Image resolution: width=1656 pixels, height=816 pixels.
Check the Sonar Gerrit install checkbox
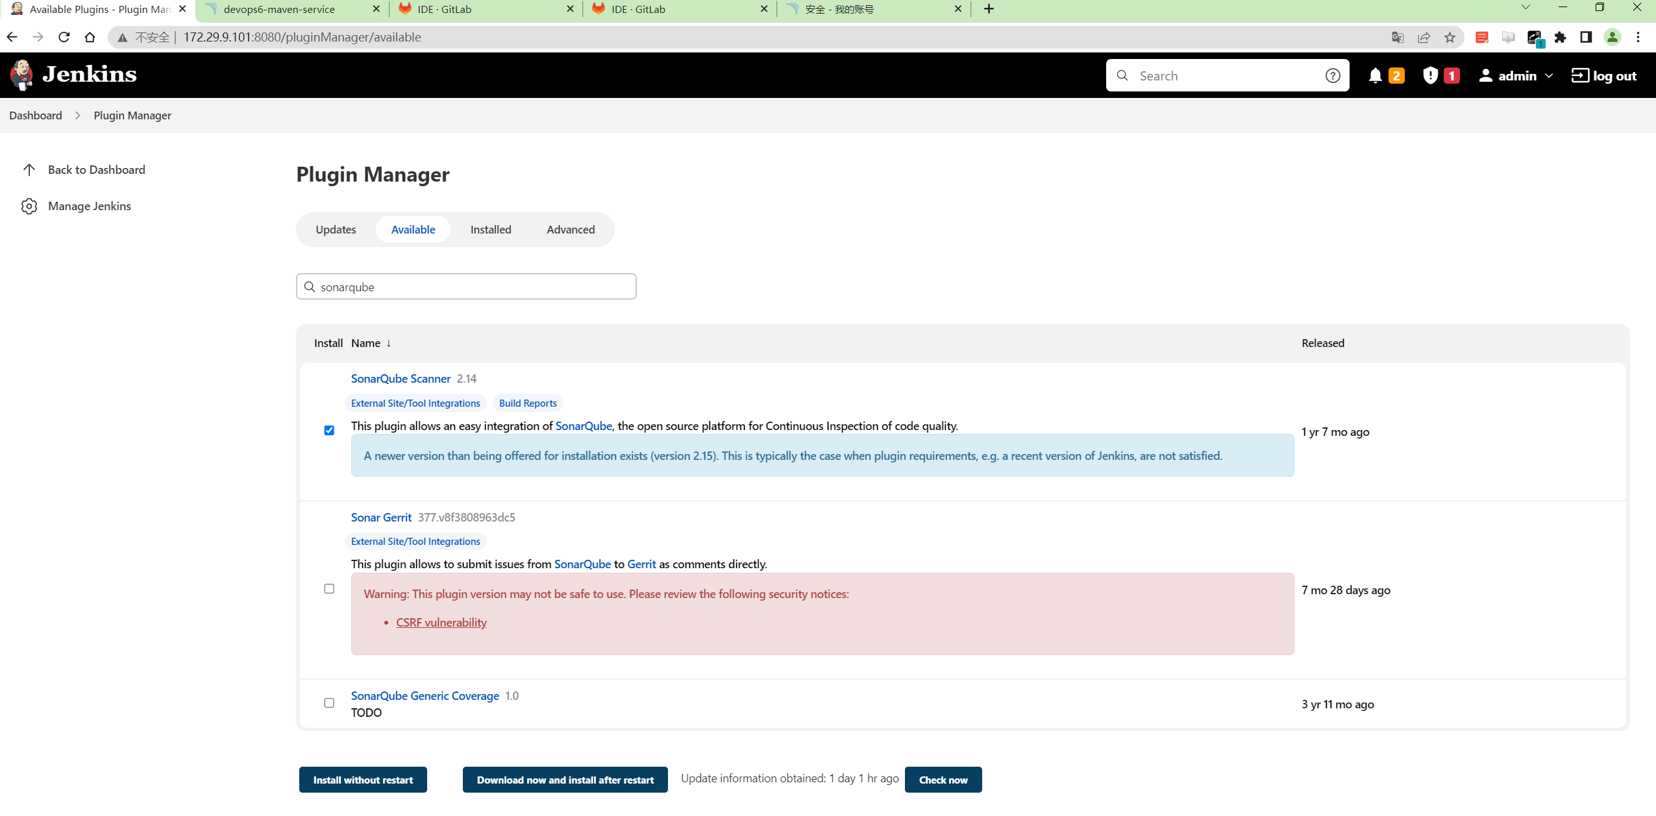(329, 589)
